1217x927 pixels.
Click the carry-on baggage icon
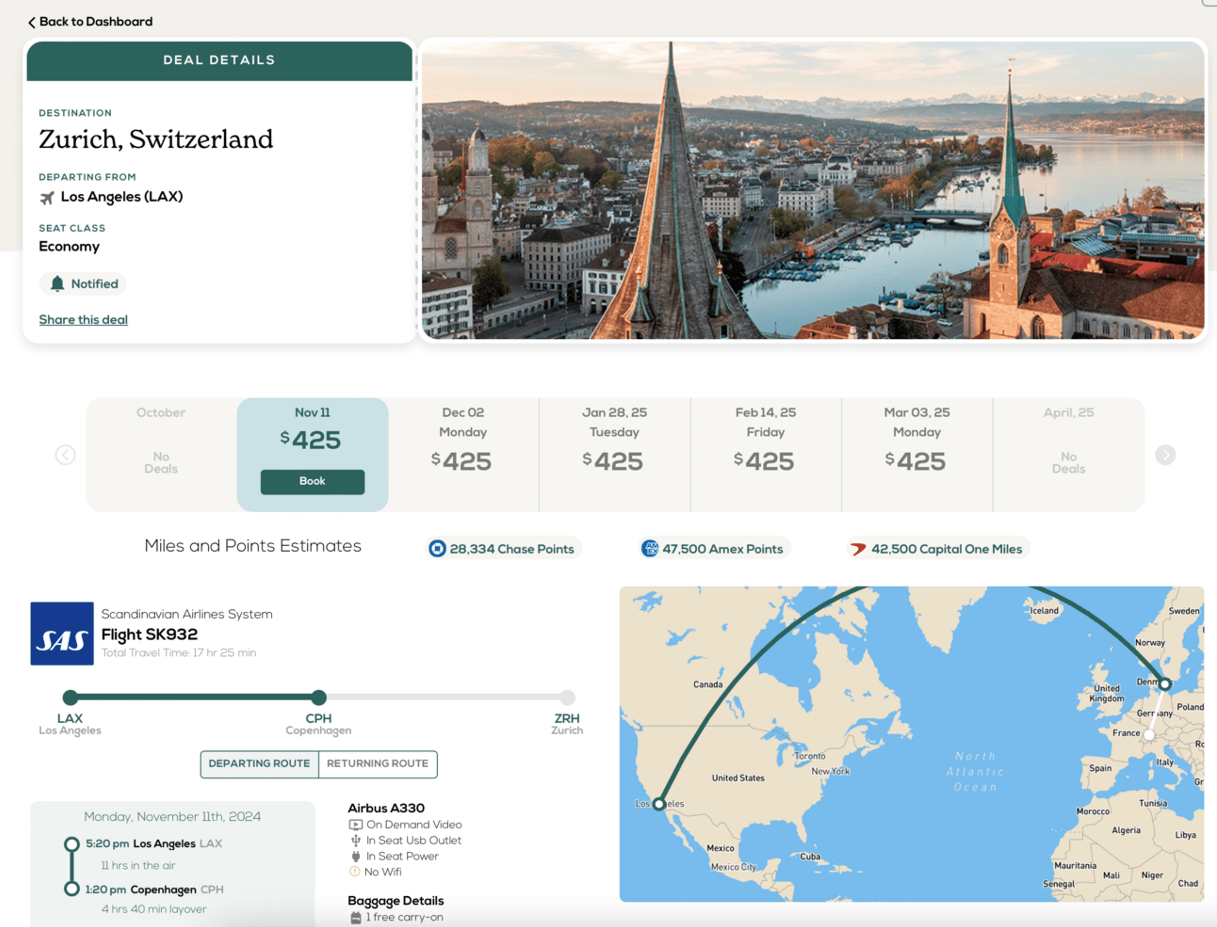[x=356, y=918]
